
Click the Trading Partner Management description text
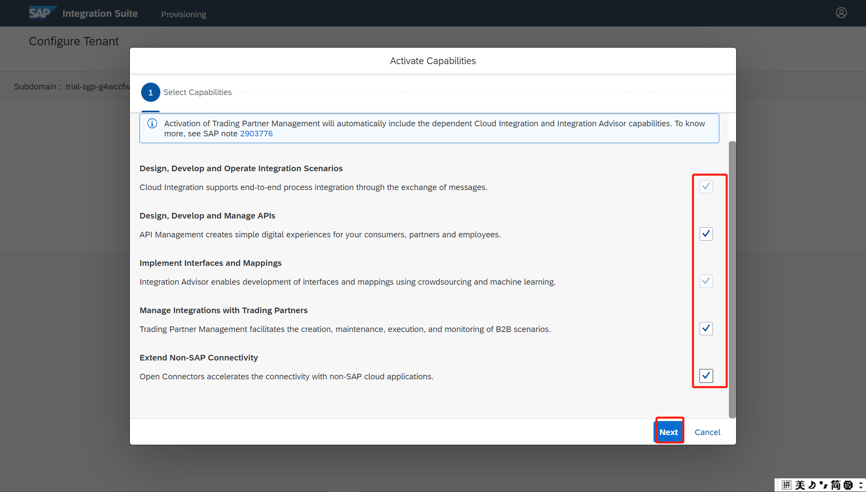pyautogui.click(x=345, y=329)
